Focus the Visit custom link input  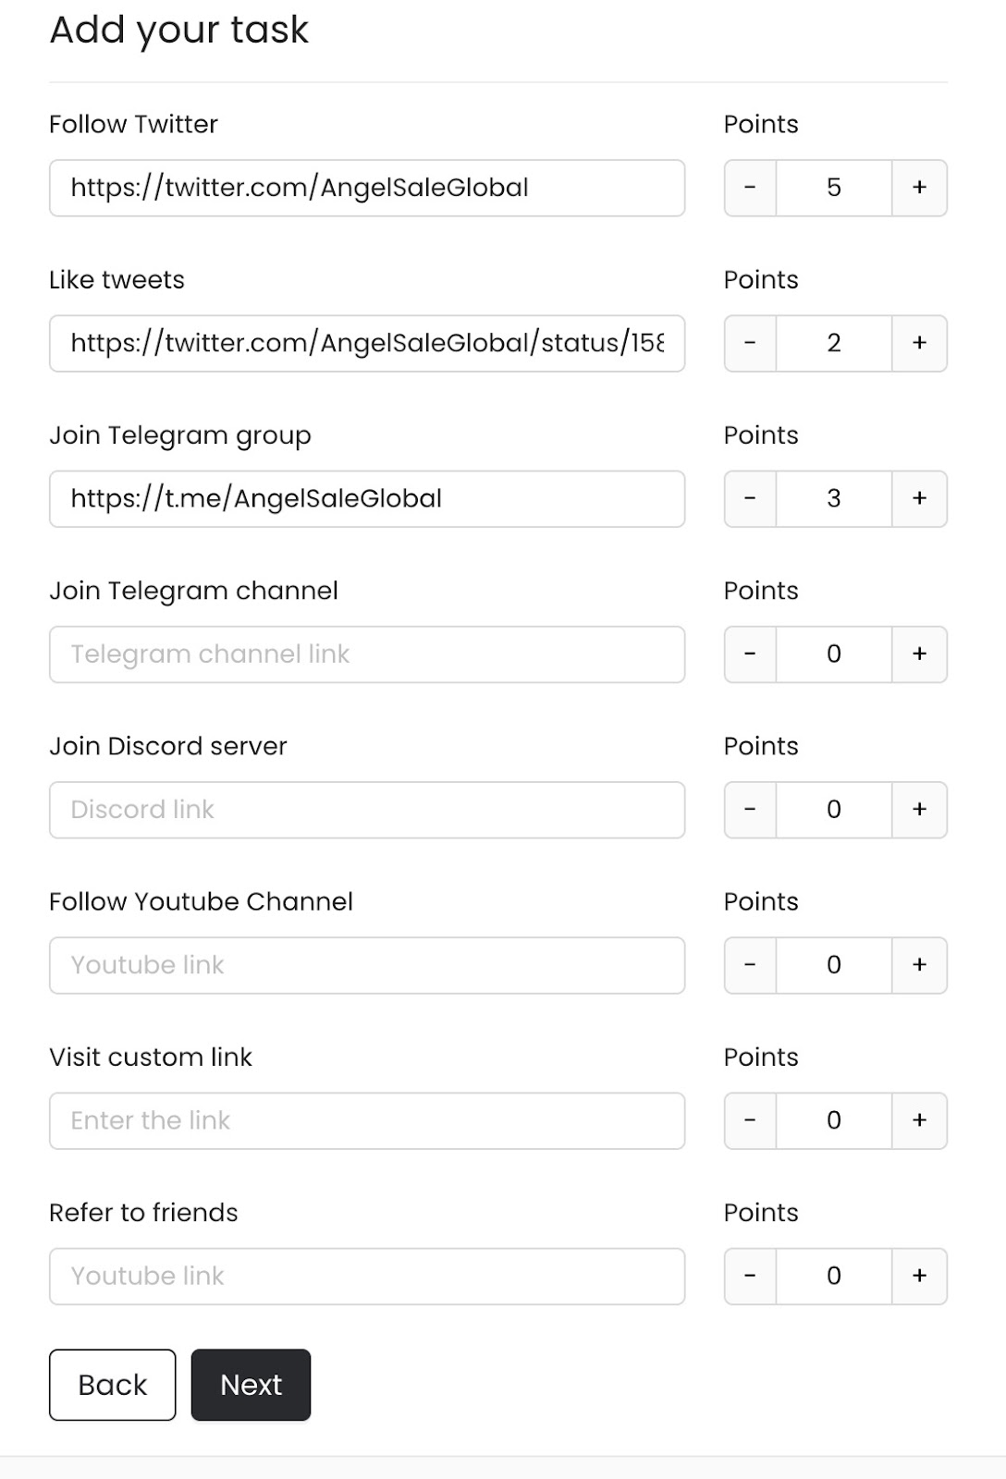point(367,1120)
